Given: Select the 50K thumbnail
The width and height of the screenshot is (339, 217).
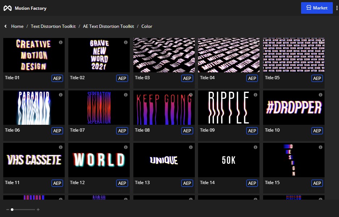Looking at the screenshot, I should [x=229, y=160].
